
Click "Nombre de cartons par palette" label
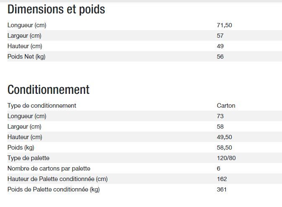pos(49,168)
